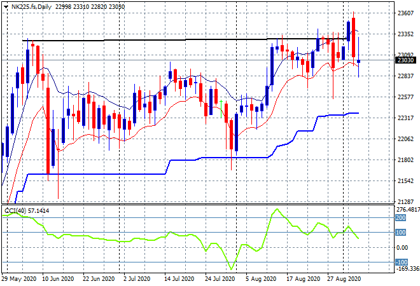This screenshot has width=420, height=286.
Task: Click the CCI(40) 57.1414 indicator label
Action: 27,211
